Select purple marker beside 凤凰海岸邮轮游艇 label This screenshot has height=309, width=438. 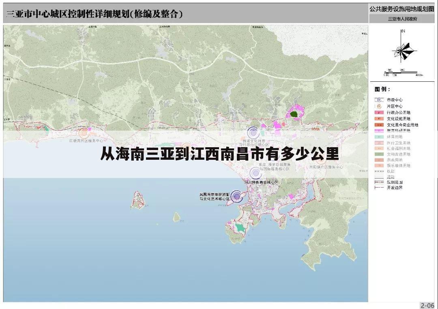237,197
